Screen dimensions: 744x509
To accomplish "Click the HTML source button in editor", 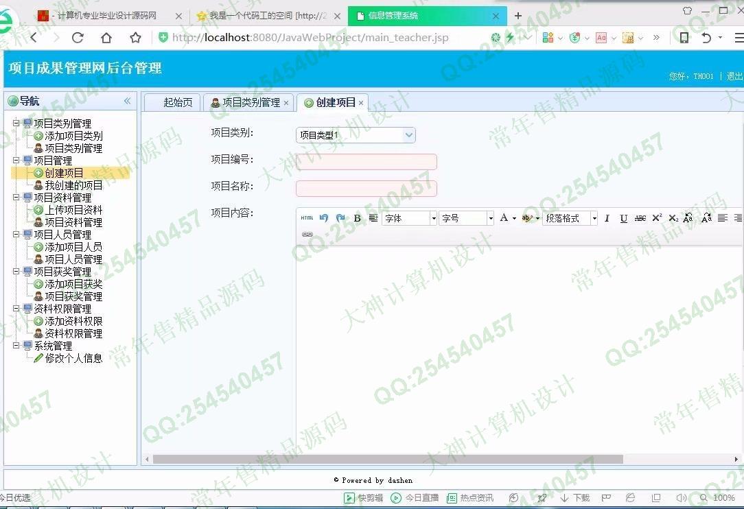I will point(307,217).
